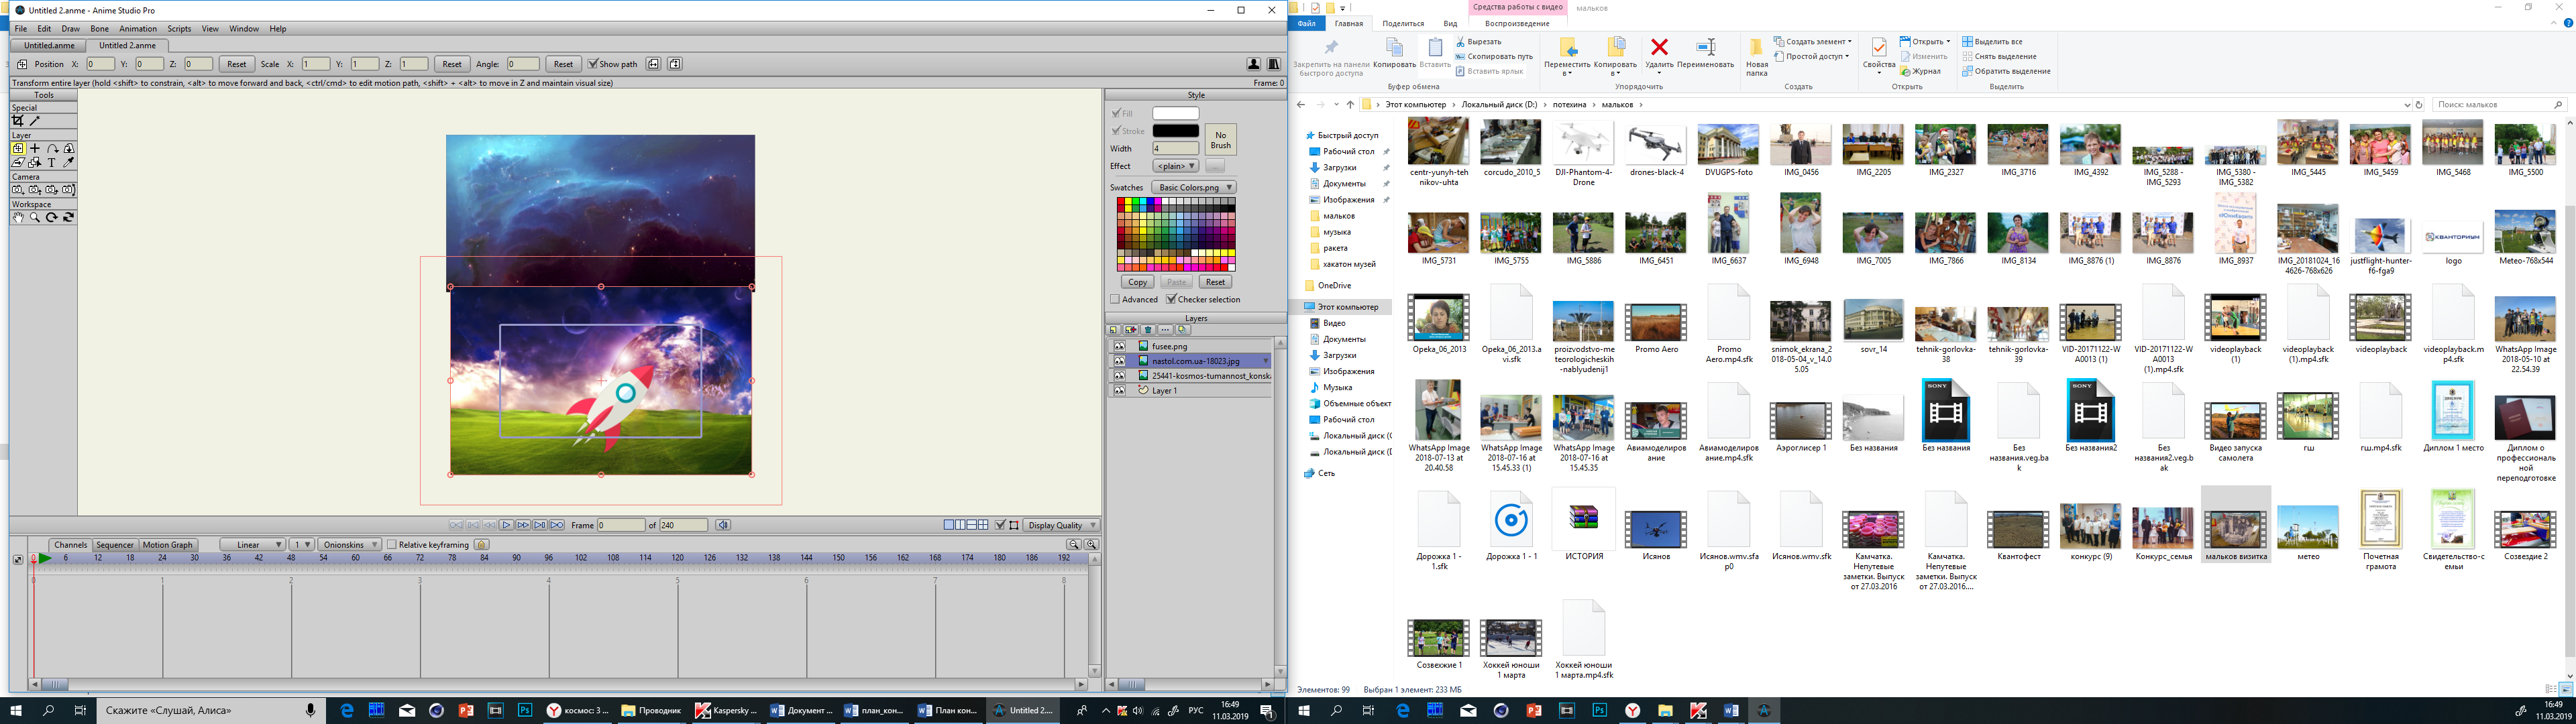Image resolution: width=2576 pixels, height=724 pixels.
Task: Enable Relative keyframing checkbox
Action: [x=392, y=545]
